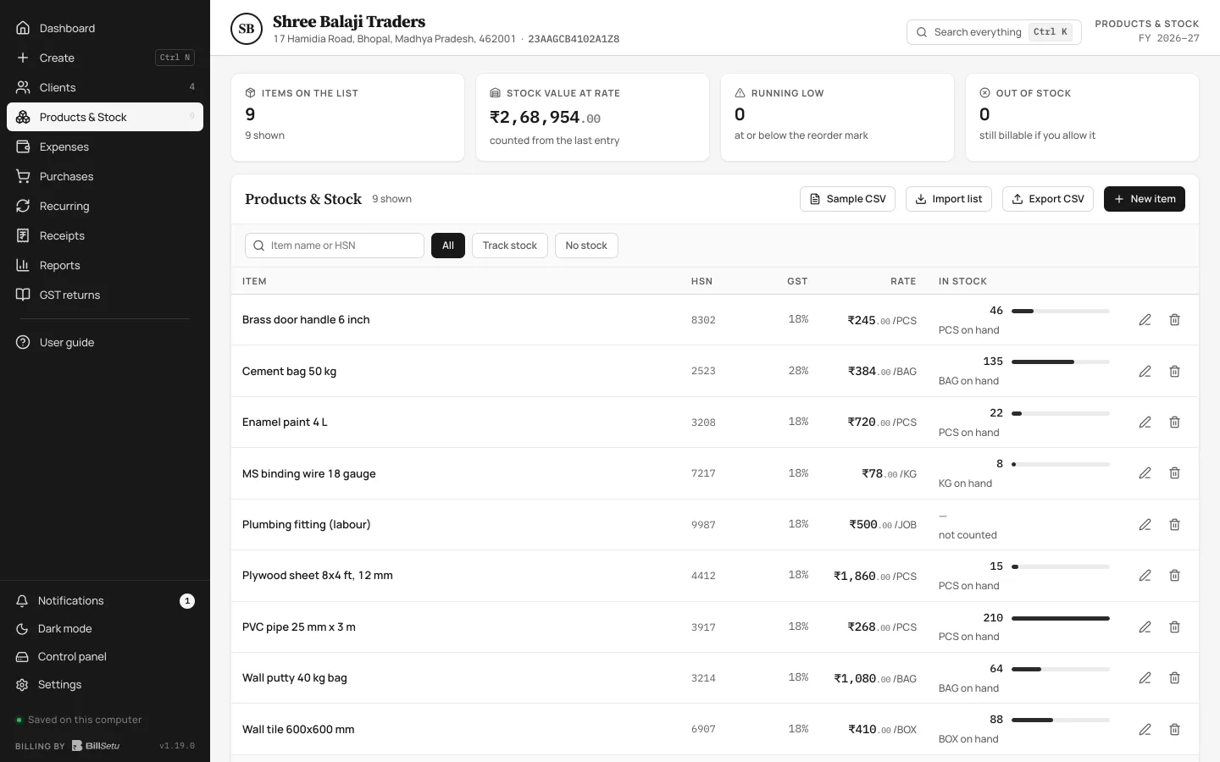The width and height of the screenshot is (1220, 762).
Task: Open the Running low card
Action: click(x=837, y=117)
